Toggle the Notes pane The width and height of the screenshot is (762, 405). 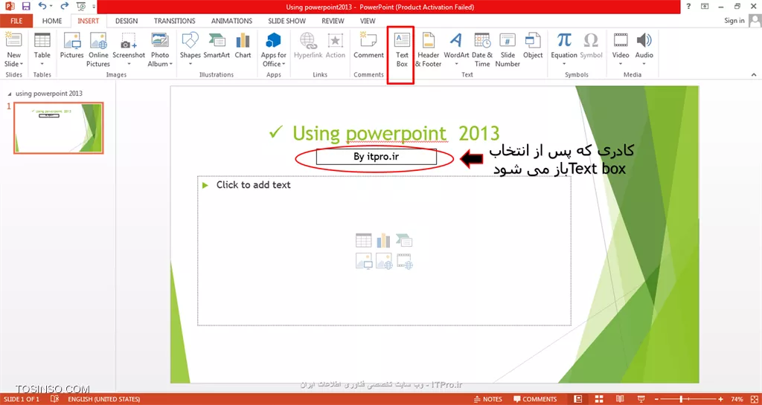tap(488, 399)
